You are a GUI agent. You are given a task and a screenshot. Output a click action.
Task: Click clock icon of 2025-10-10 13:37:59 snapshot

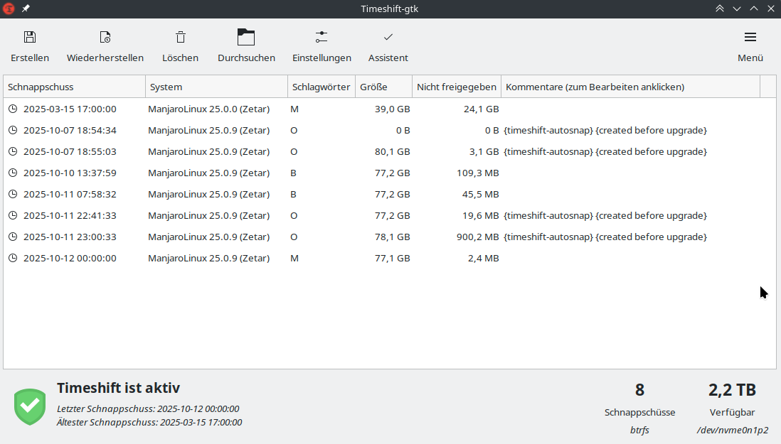[13, 173]
